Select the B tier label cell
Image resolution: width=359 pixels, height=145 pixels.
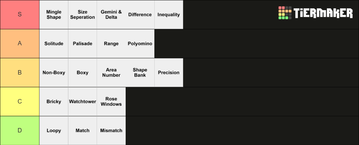coord(20,72)
